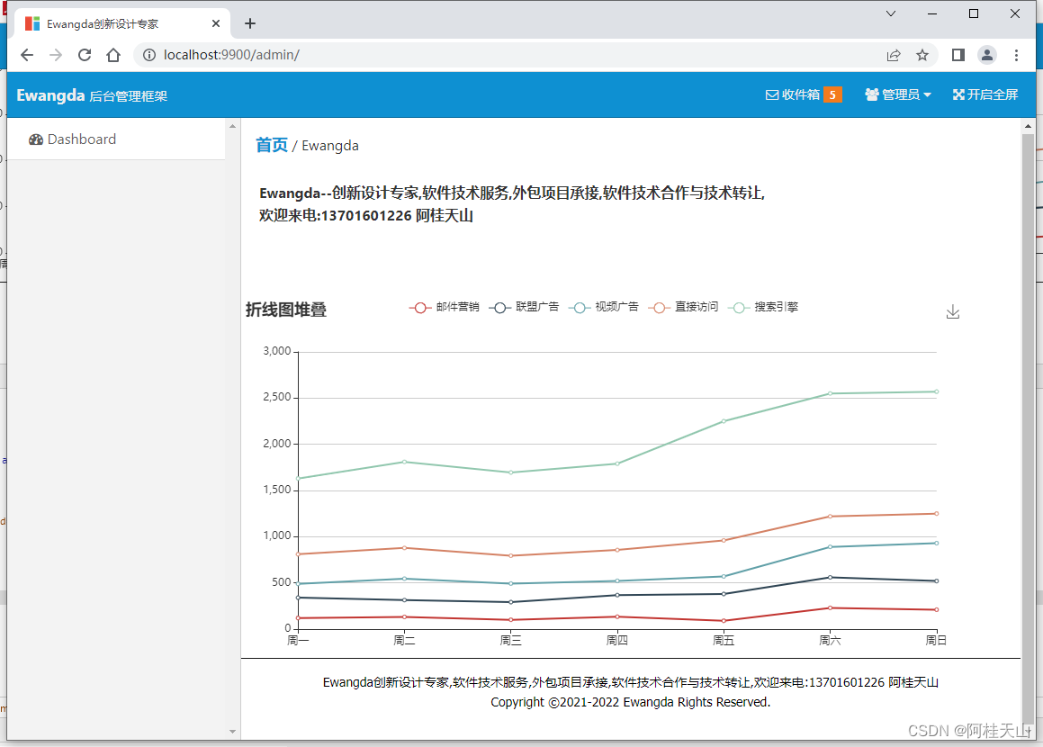The width and height of the screenshot is (1043, 747).
Task: Click the 首页 breadcrumb link
Action: pos(272,145)
